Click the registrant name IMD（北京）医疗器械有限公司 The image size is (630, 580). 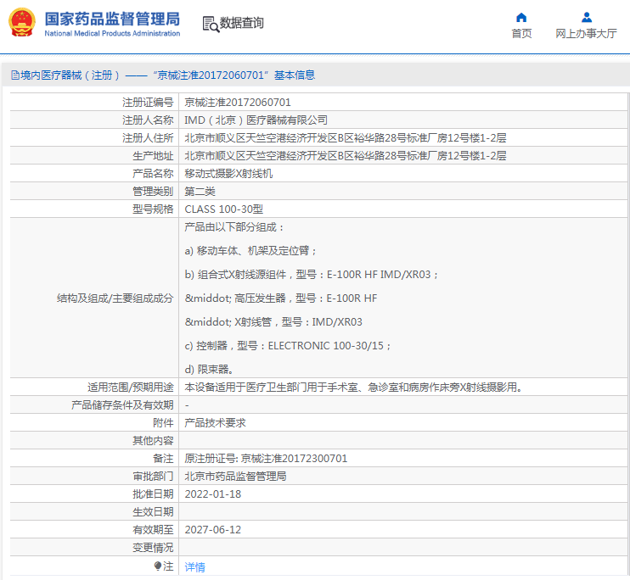pos(256,120)
